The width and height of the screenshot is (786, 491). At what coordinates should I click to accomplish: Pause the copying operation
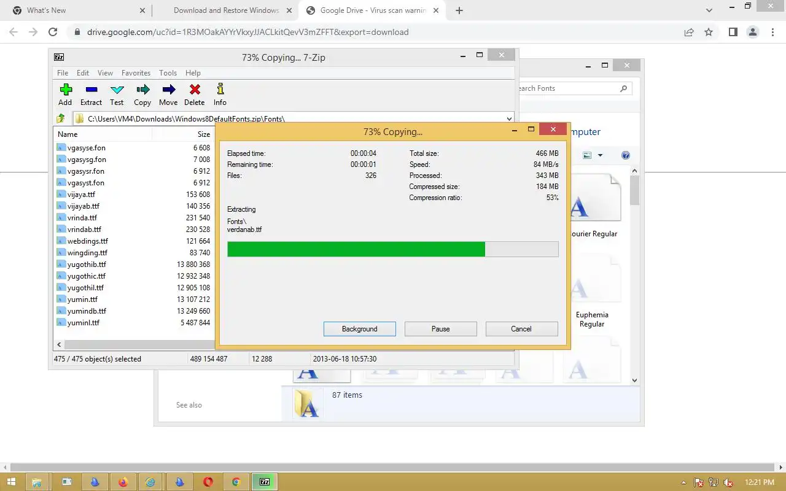pos(441,329)
